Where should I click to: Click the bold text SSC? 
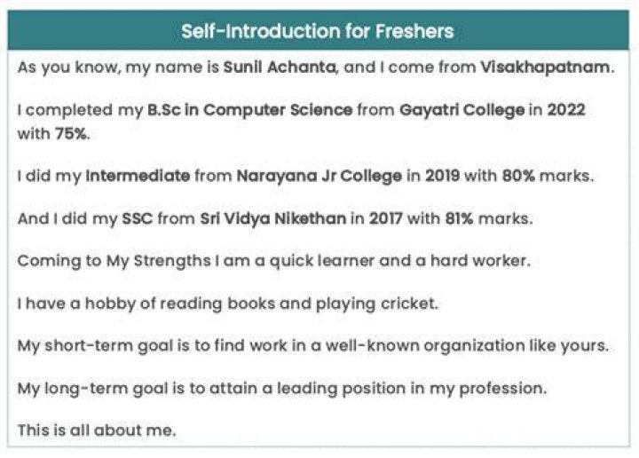coord(138,219)
